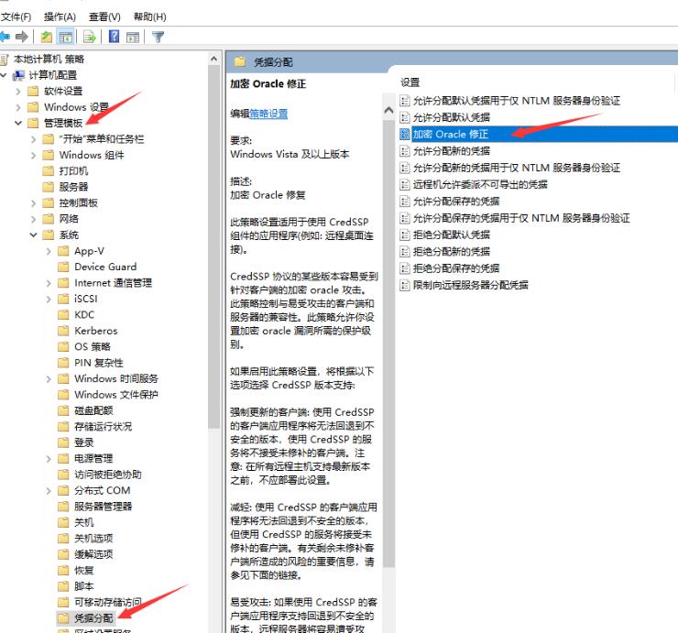
Task: Expand the Windows 组件 tree node
Action: [33, 155]
